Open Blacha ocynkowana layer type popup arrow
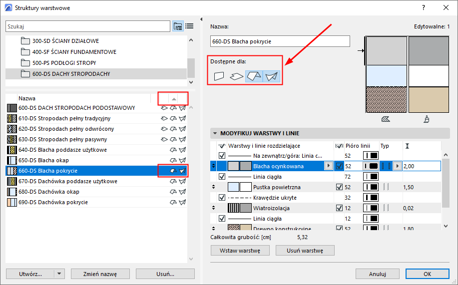The width and height of the screenshot is (458, 285). click(397, 166)
